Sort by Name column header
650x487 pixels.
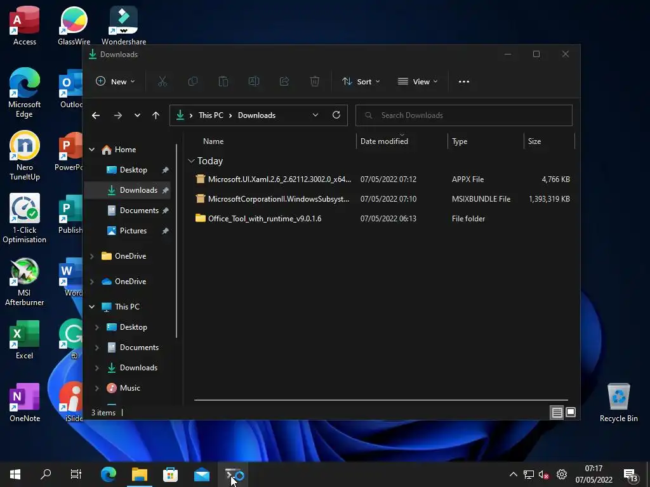213,141
